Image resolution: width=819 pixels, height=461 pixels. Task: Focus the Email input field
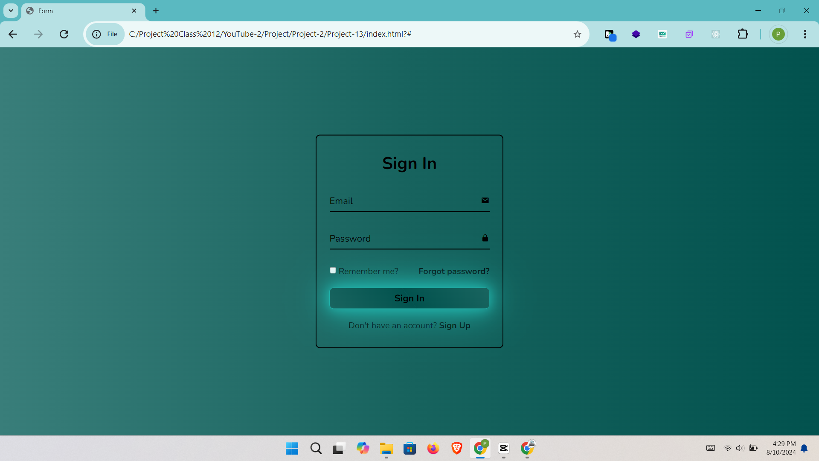coord(401,201)
